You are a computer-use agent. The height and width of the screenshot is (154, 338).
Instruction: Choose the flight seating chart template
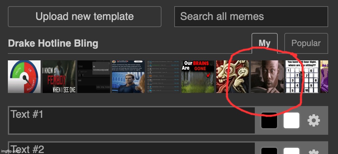tap(302, 77)
